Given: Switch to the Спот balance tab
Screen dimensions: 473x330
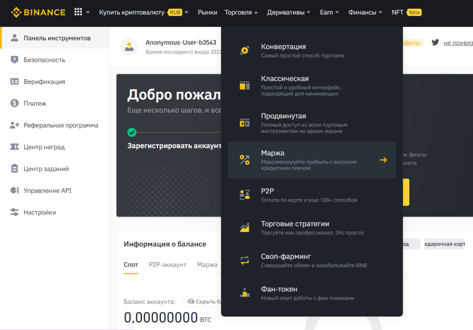Looking at the screenshot, I should [x=131, y=265].
